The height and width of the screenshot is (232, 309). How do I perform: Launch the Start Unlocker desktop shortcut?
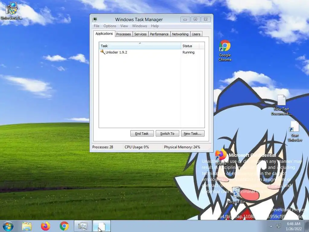click(x=295, y=132)
